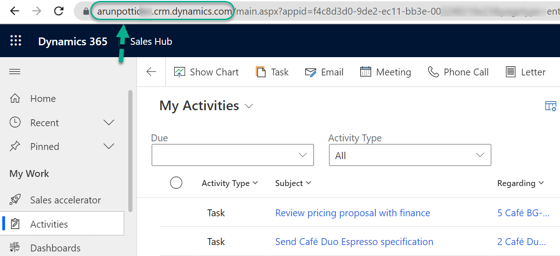Expand the Pinned section chevron
The width and height of the screenshot is (560, 256).
(x=109, y=146)
